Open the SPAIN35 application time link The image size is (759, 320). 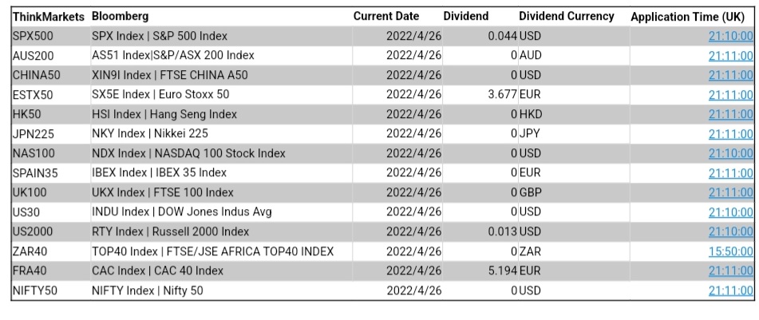(730, 173)
